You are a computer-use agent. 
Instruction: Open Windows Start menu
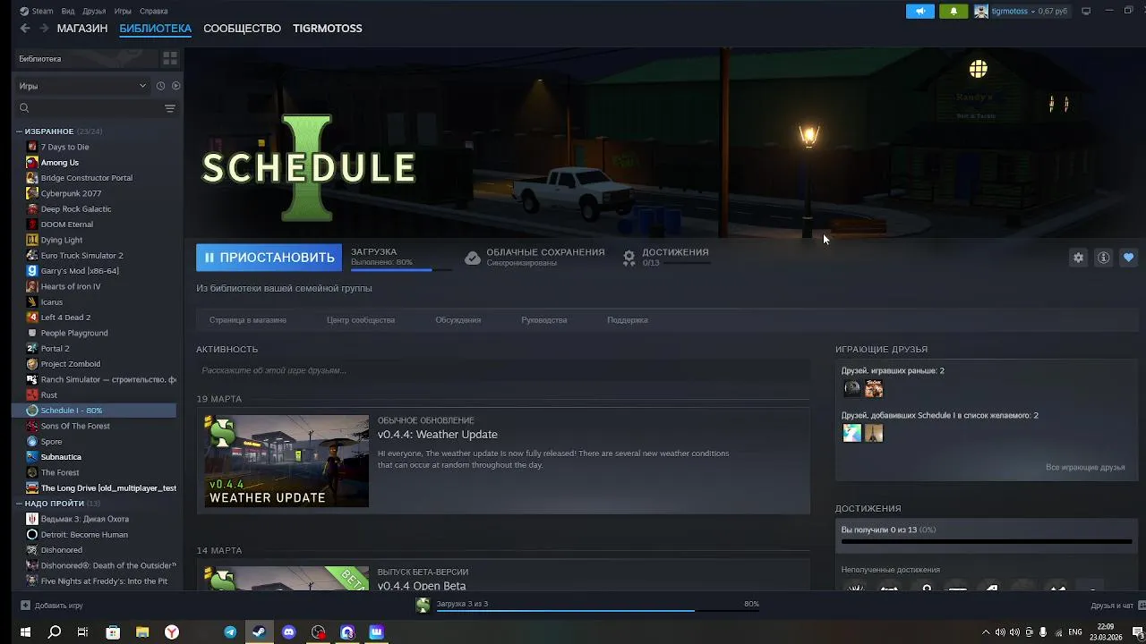click(26, 632)
